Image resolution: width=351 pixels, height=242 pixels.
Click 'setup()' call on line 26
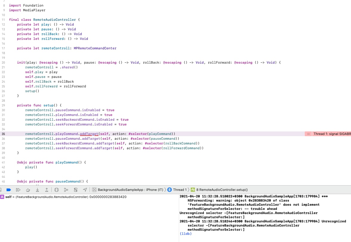coord(32,91)
